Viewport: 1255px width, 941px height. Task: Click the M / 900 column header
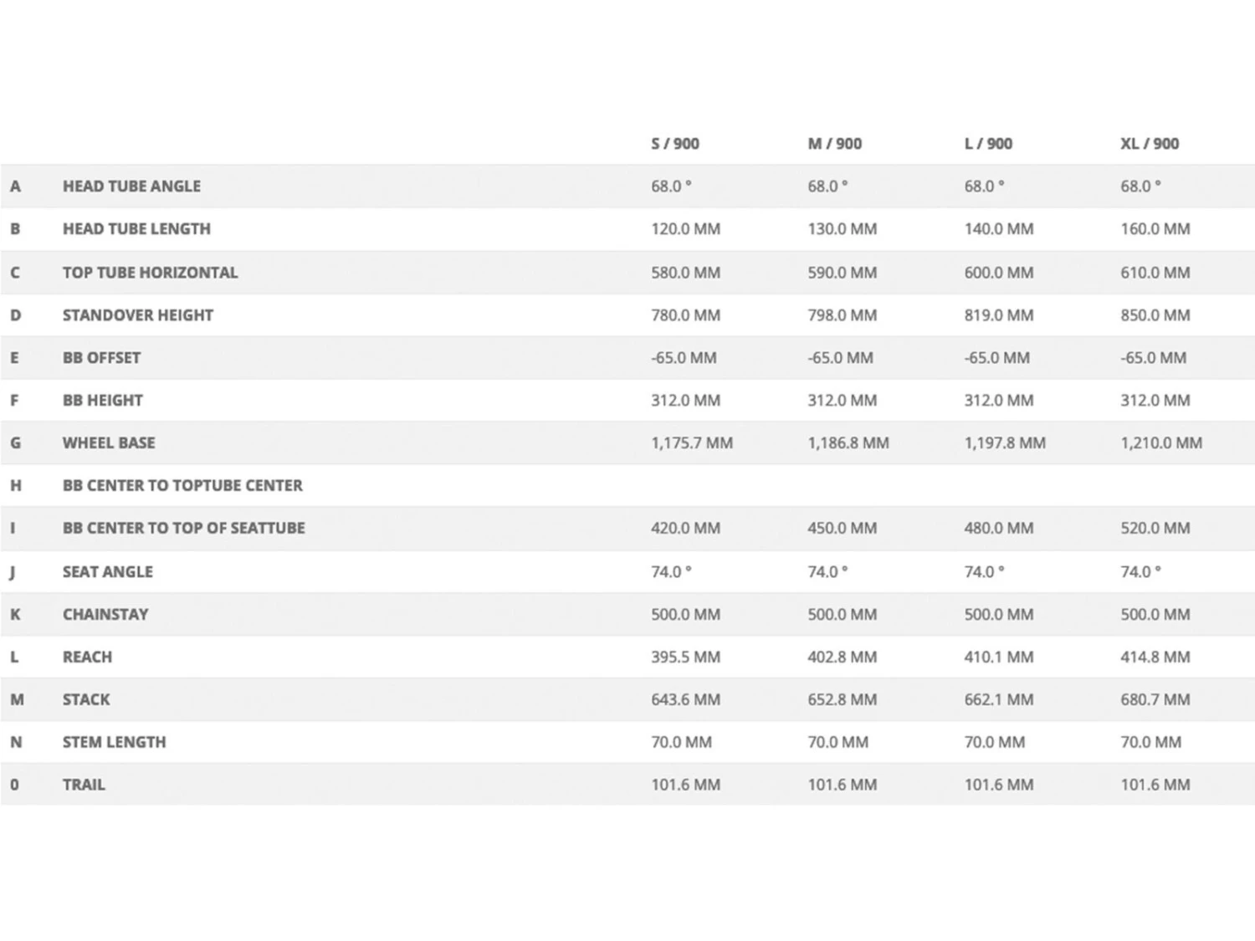pos(834,144)
